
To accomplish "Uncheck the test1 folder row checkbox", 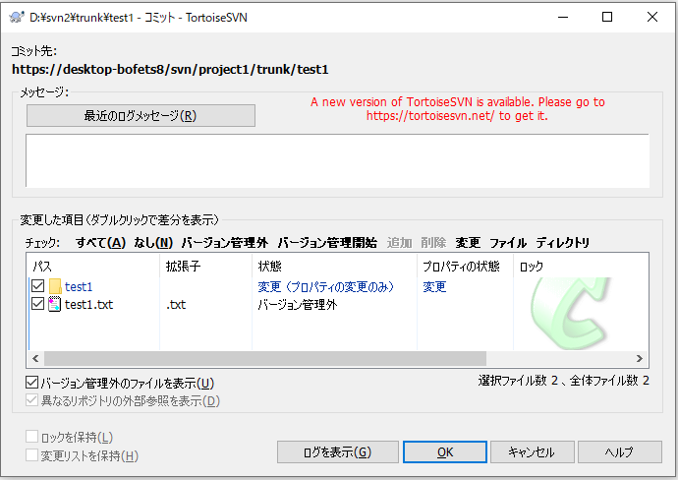I will click(x=38, y=286).
